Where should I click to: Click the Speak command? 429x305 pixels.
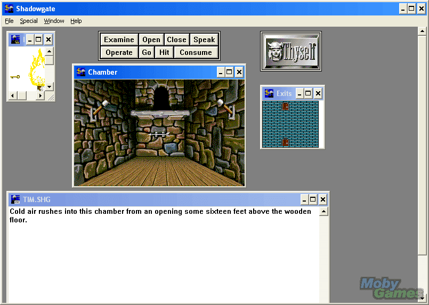pyautogui.click(x=204, y=39)
